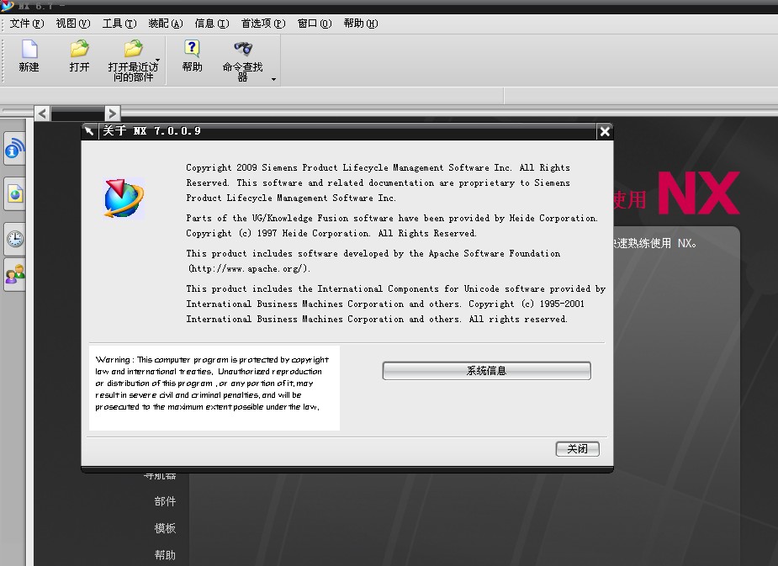Open the 视图(V) menu
Image resolution: width=778 pixels, height=566 pixels.
click(73, 24)
